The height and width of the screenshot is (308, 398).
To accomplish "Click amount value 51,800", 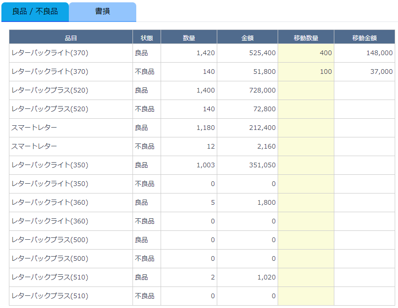I will pos(265,72).
